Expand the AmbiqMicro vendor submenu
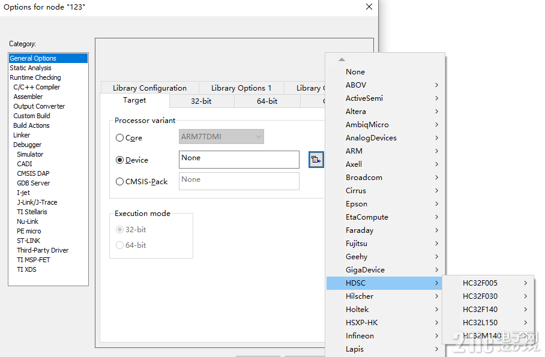Screen dimensions: 545x357 tap(385, 124)
